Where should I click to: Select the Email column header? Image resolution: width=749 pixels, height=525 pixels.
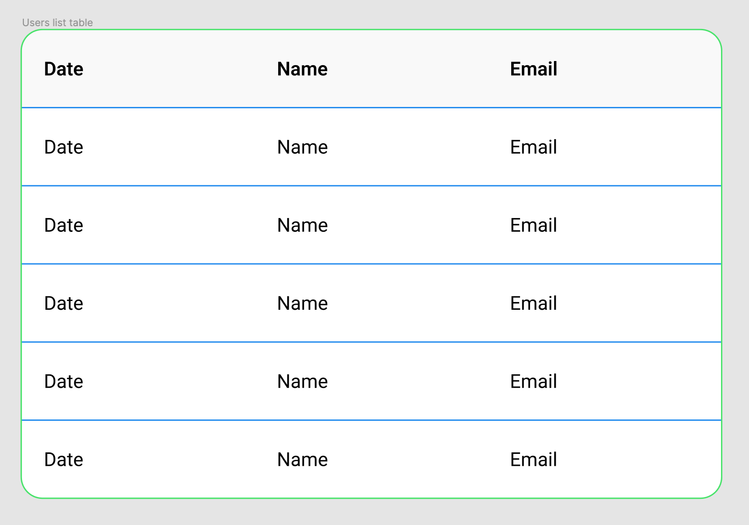533,69
